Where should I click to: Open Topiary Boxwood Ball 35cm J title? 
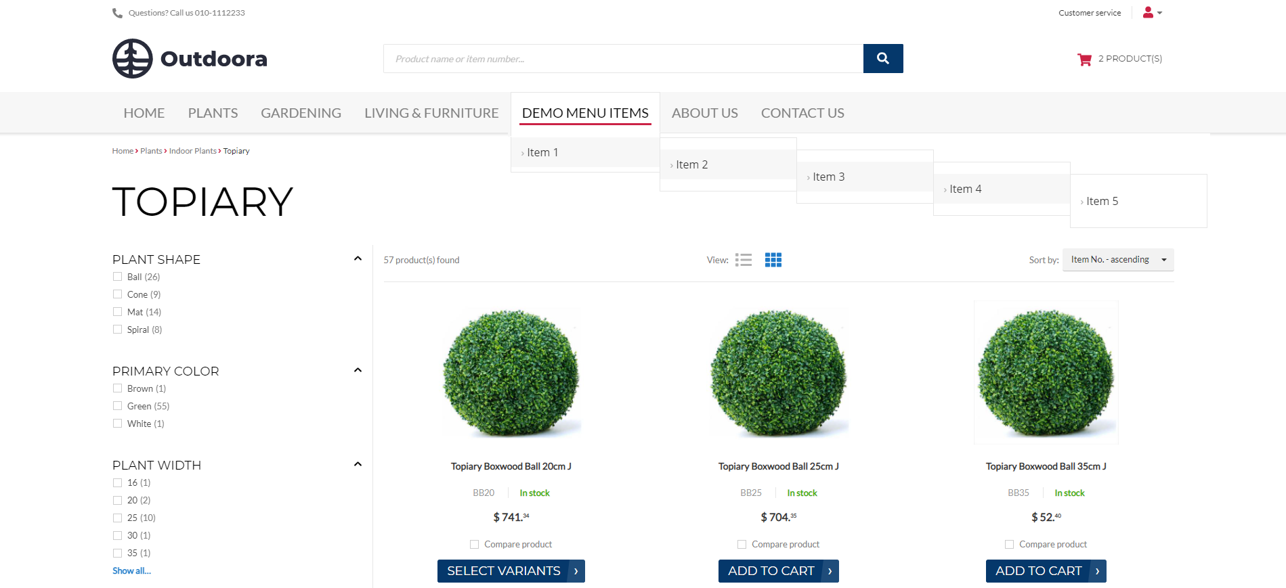pyautogui.click(x=1046, y=466)
